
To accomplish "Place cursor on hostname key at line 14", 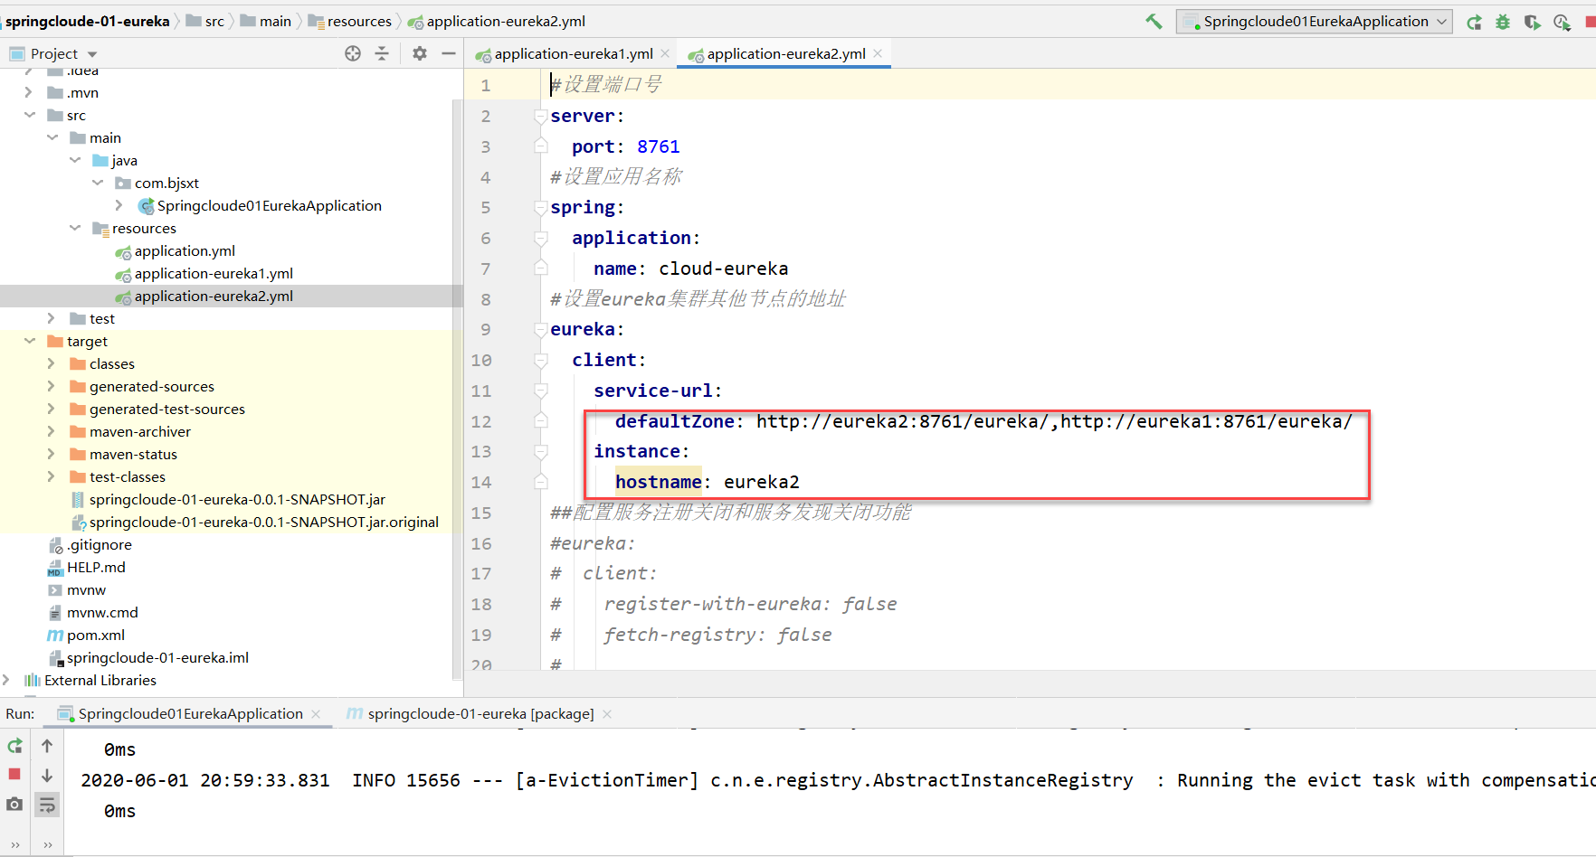I will 658,482.
